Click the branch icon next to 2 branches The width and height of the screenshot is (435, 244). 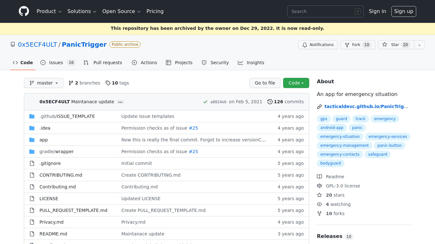tap(71, 83)
